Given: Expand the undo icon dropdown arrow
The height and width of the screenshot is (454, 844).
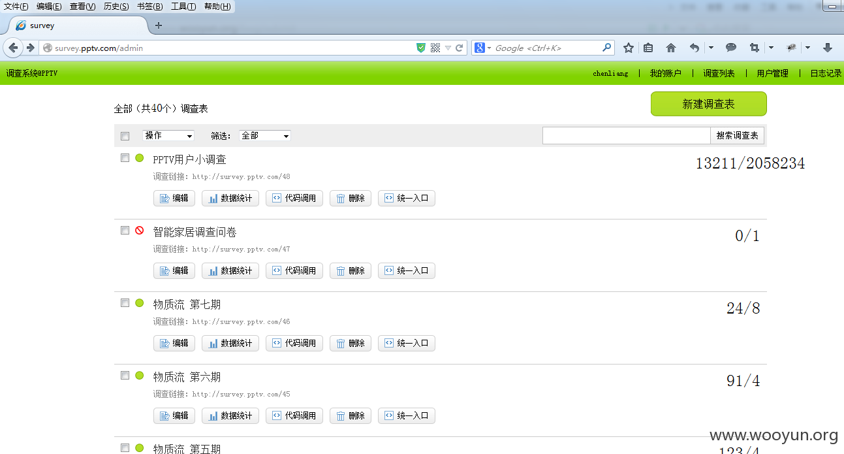Looking at the screenshot, I should pos(711,48).
